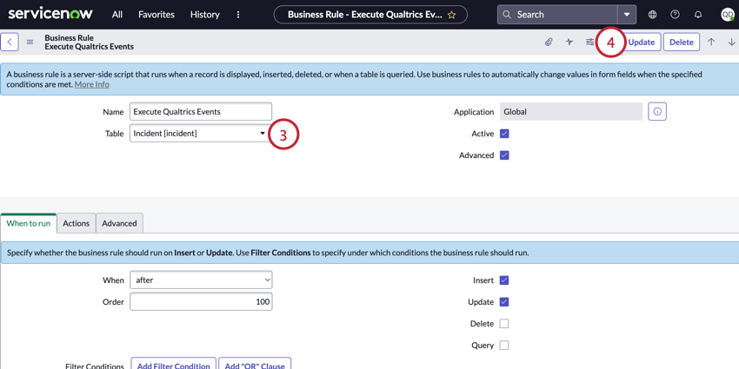Expand the Table dropdown showing Incident
The image size is (739, 369).
coord(200,134)
